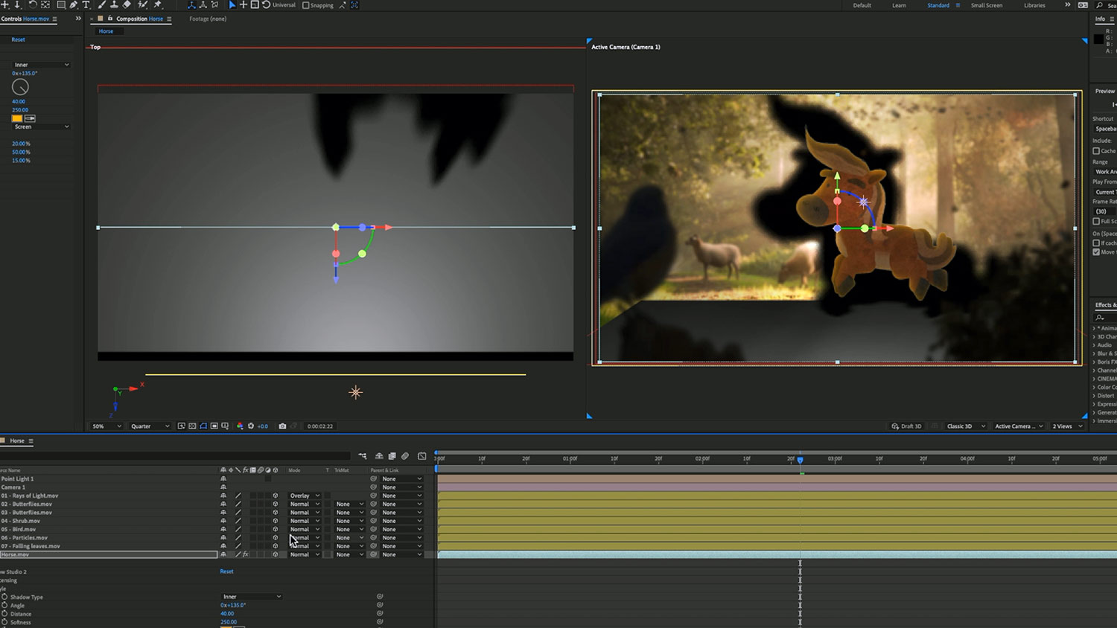Switch to the Small Screen workspace

(986, 5)
